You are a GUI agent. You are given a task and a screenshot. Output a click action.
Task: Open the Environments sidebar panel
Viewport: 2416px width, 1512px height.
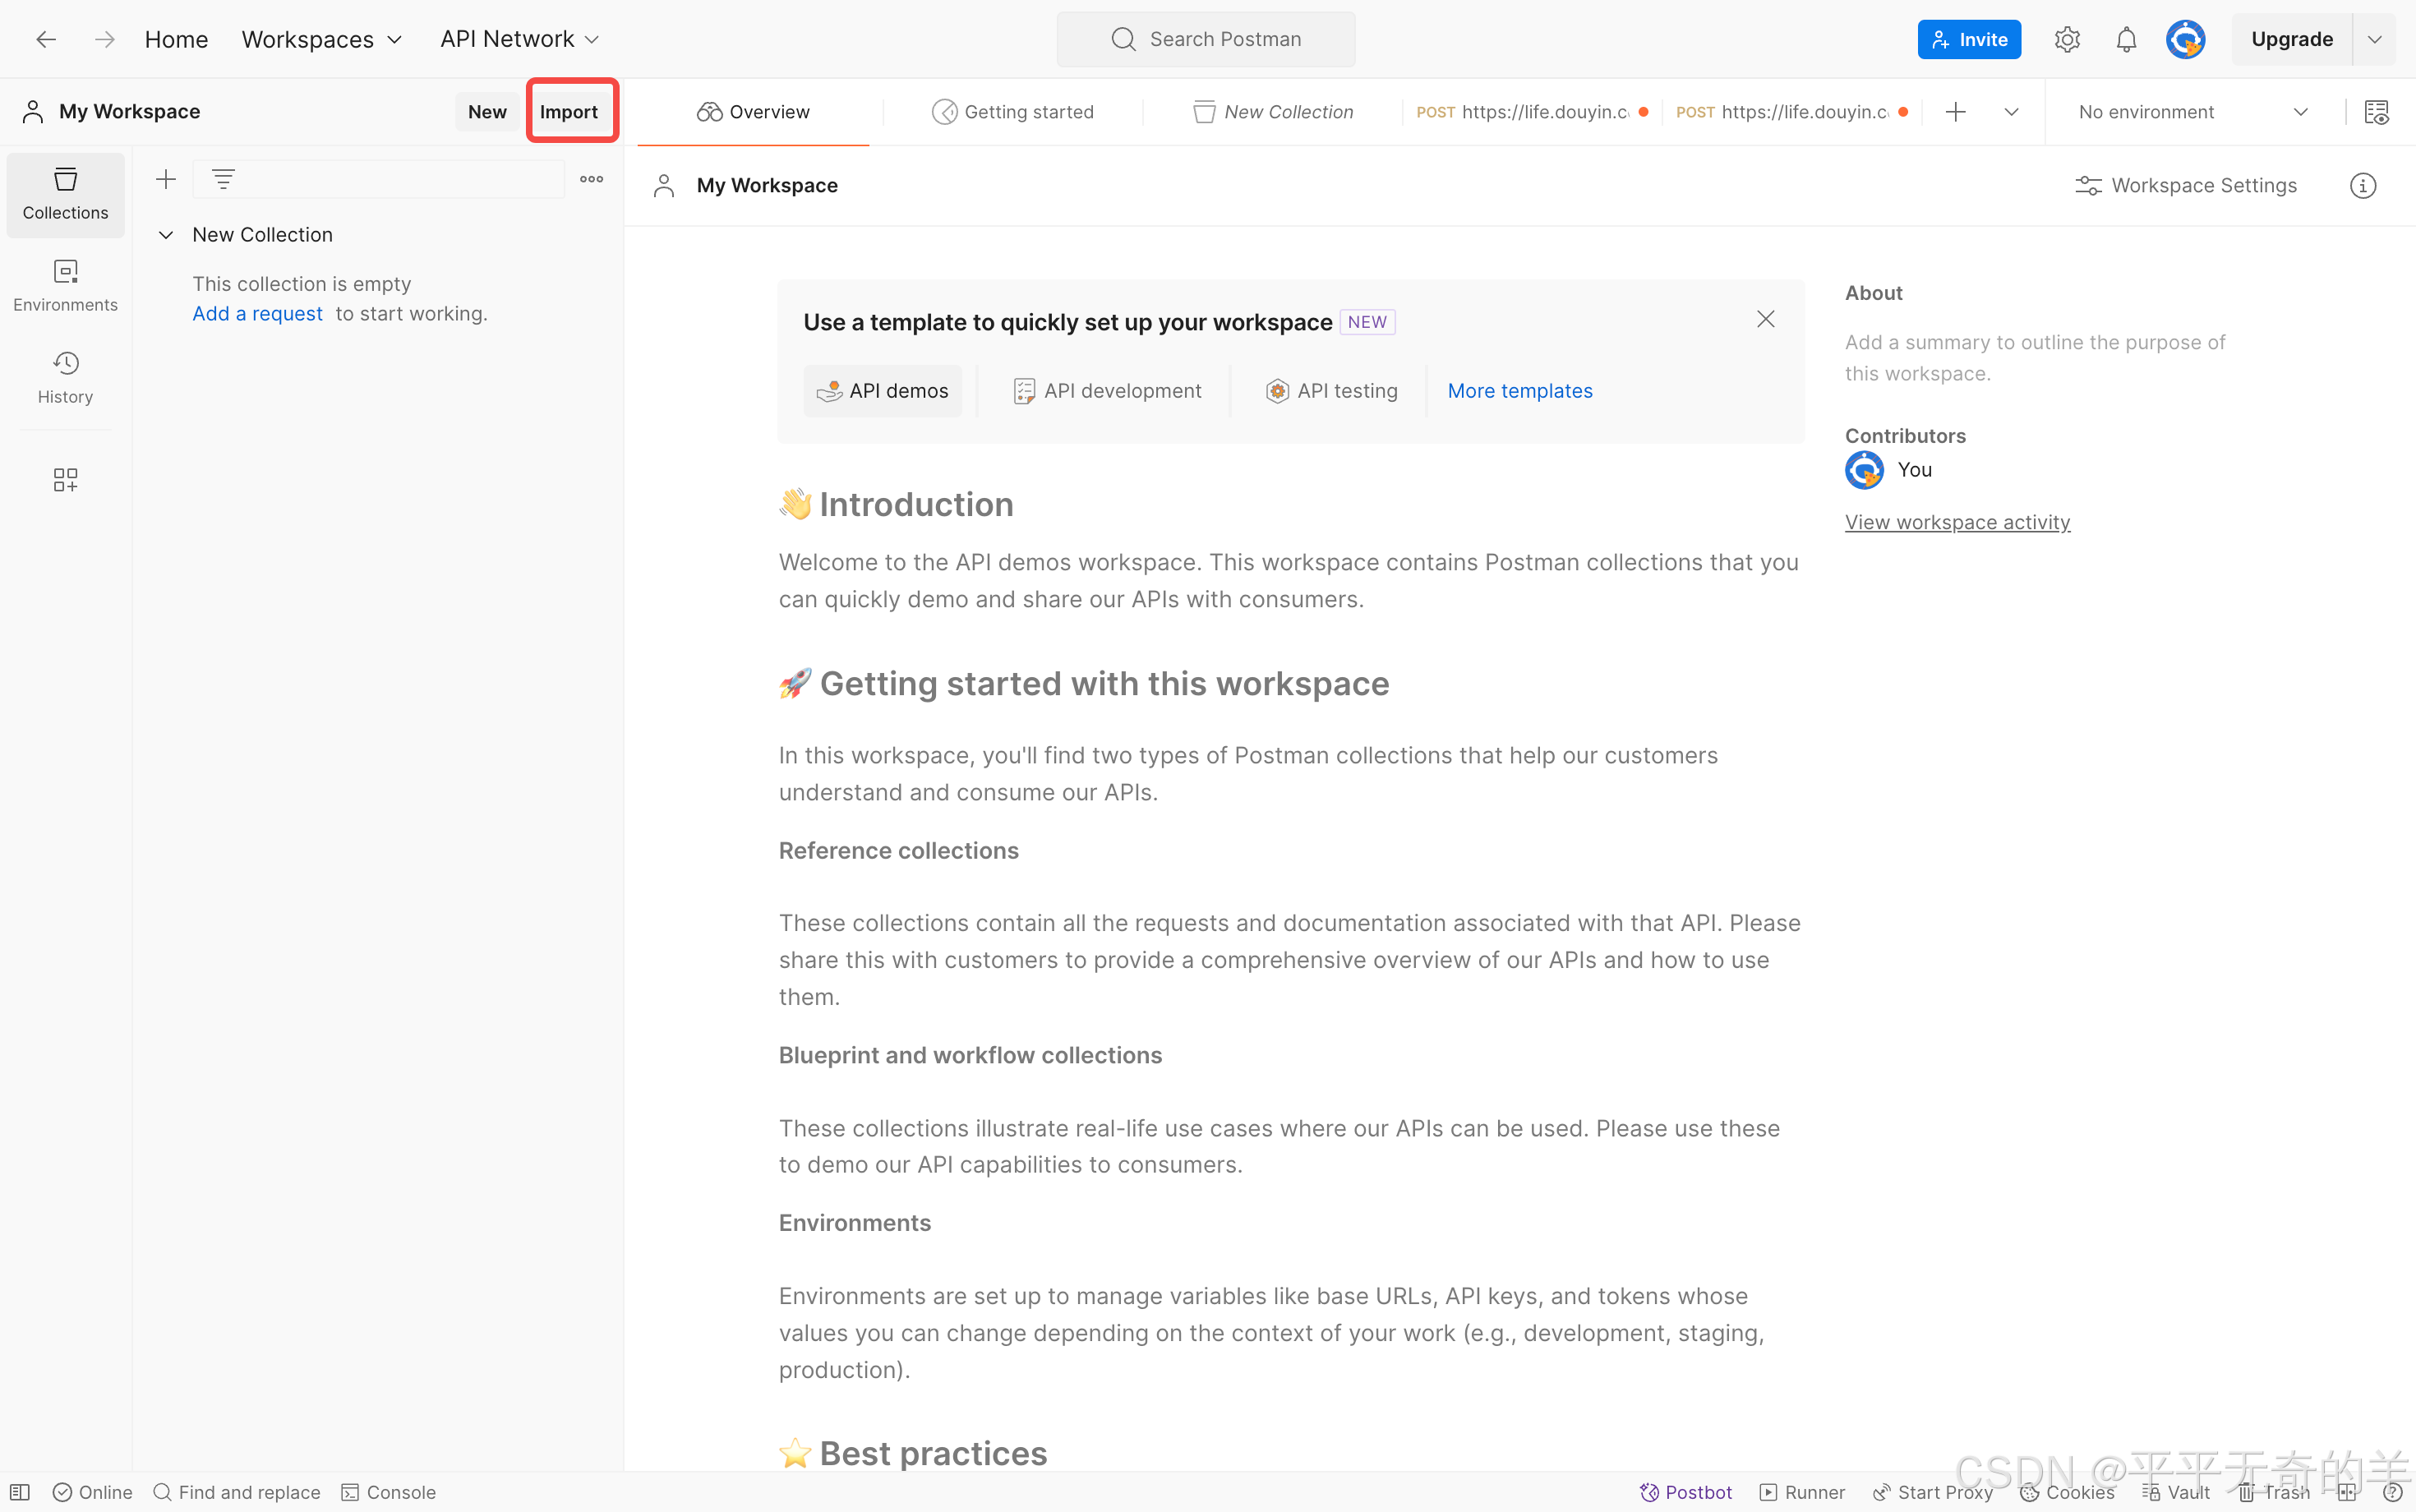[65, 286]
